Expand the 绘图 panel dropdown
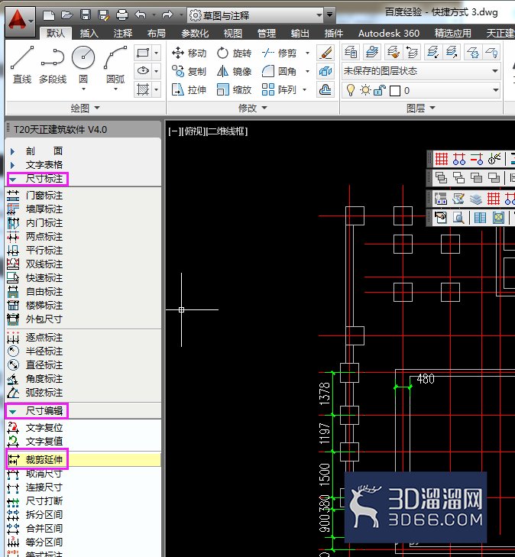 [86, 108]
